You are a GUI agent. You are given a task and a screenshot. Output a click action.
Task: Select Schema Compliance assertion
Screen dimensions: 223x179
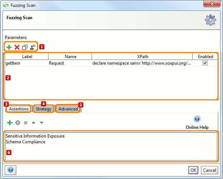(x=26, y=142)
